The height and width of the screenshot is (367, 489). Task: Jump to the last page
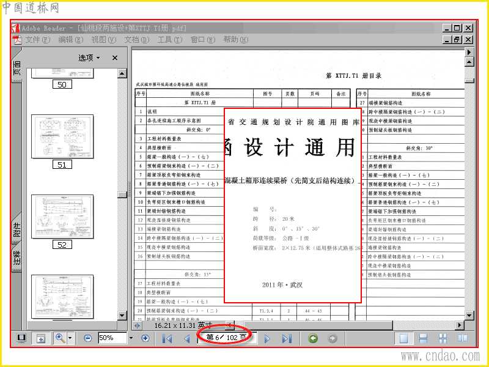click(x=287, y=338)
